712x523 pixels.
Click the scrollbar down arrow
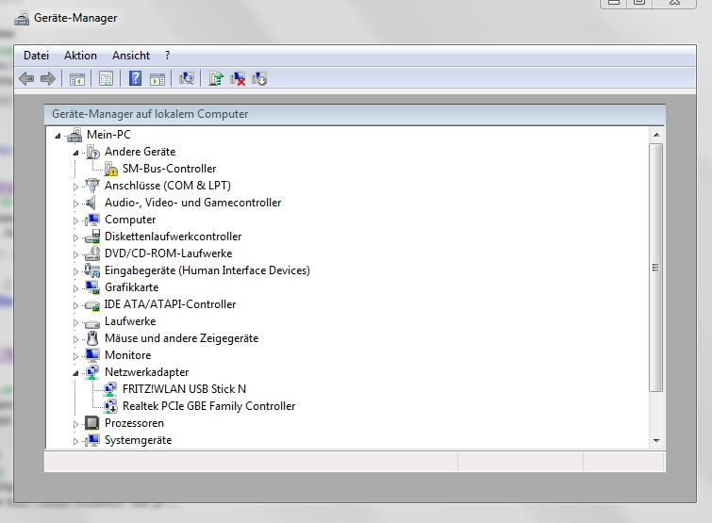[656, 440]
